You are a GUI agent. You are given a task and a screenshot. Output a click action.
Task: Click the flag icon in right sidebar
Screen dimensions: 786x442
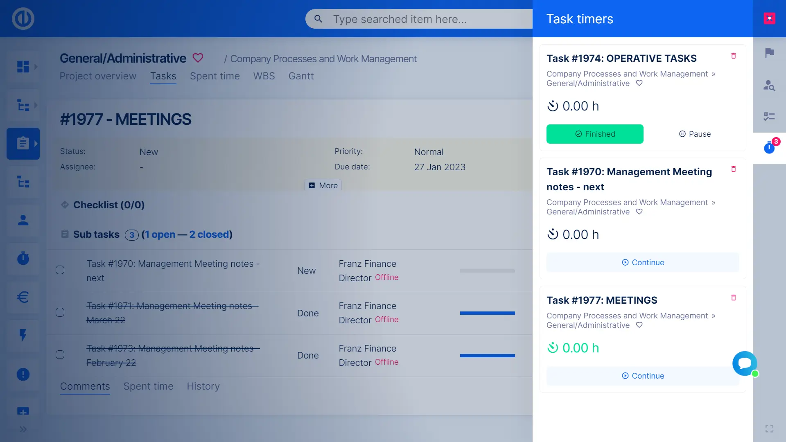tap(769, 53)
